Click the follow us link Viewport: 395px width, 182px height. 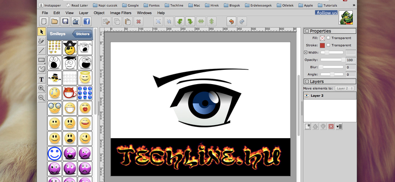coord(326,13)
